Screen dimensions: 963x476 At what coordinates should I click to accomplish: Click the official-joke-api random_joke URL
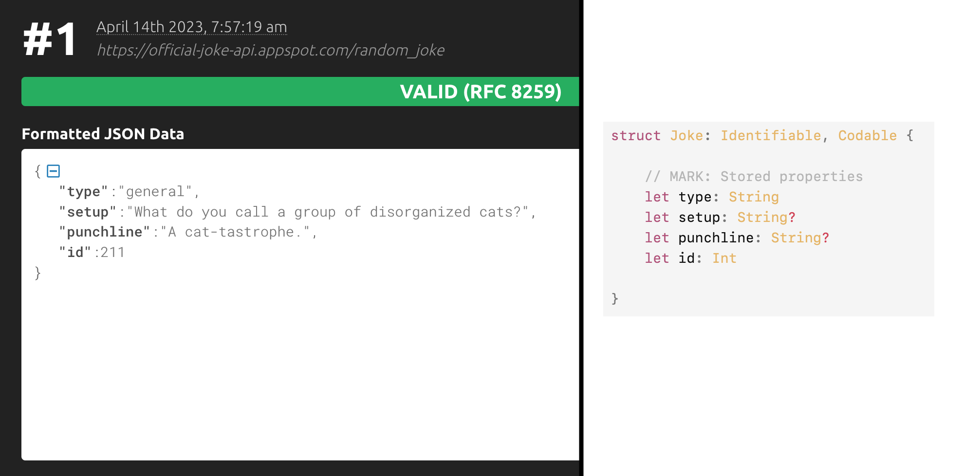pos(270,51)
